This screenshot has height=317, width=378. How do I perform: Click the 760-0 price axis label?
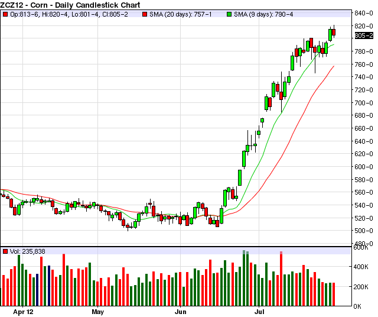[x=364, y=64]
